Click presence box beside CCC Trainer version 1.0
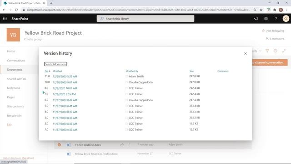Viewport: 291px width, 164px height. click(x=126, y=130)
